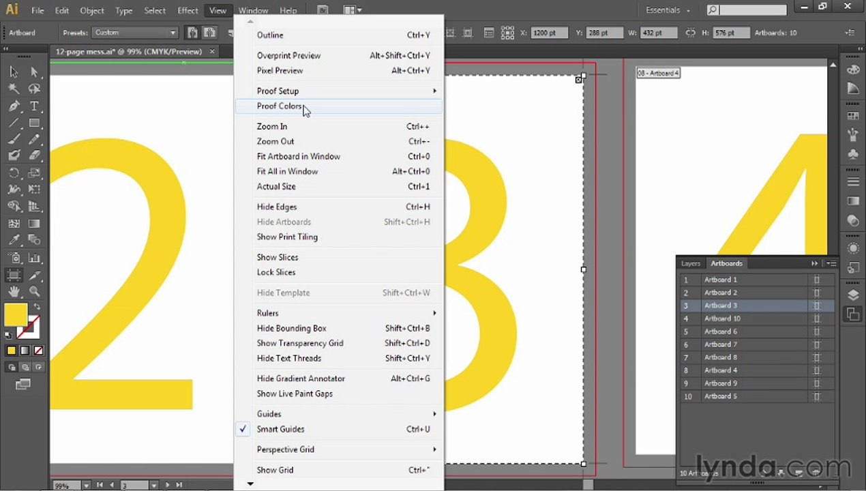Toggle constrain width and height proportions
Image resolution: width=866 pixels, height=491 pixels.
coord(691,33)
